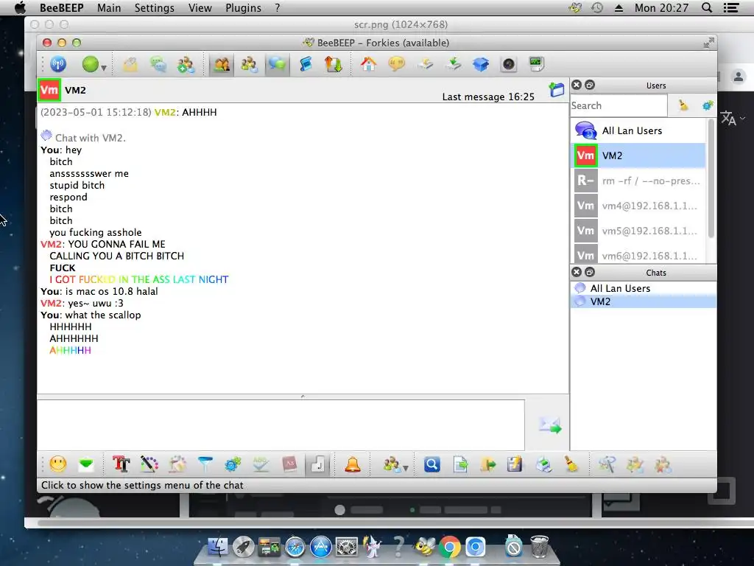The height and width of the screenshot is (566, 754).
Task: Open the chat members dropdown in bottom toolbar
Action: tap(395, 464)
